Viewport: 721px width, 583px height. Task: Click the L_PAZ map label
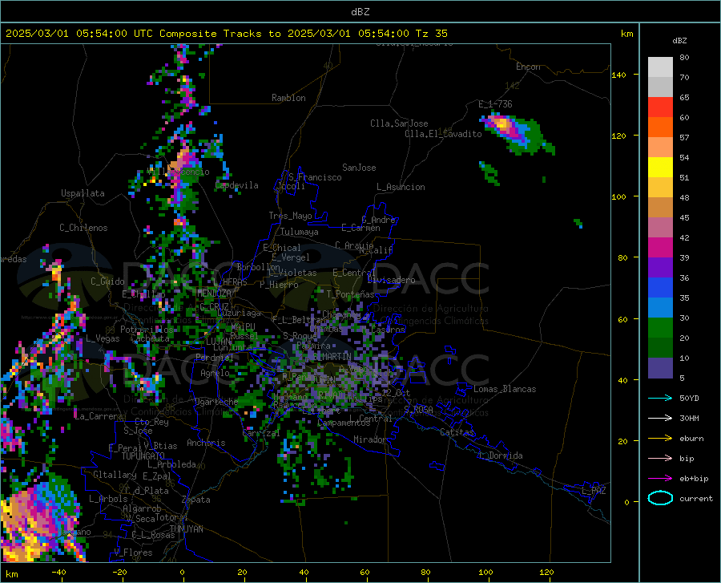[594, 491]
